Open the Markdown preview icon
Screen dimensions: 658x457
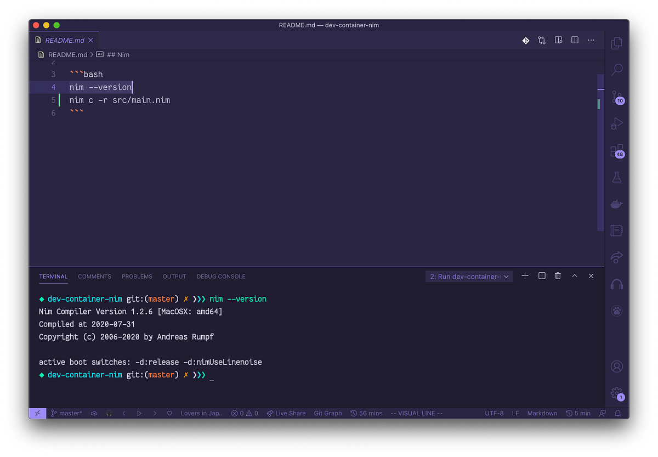coord(558,40)
